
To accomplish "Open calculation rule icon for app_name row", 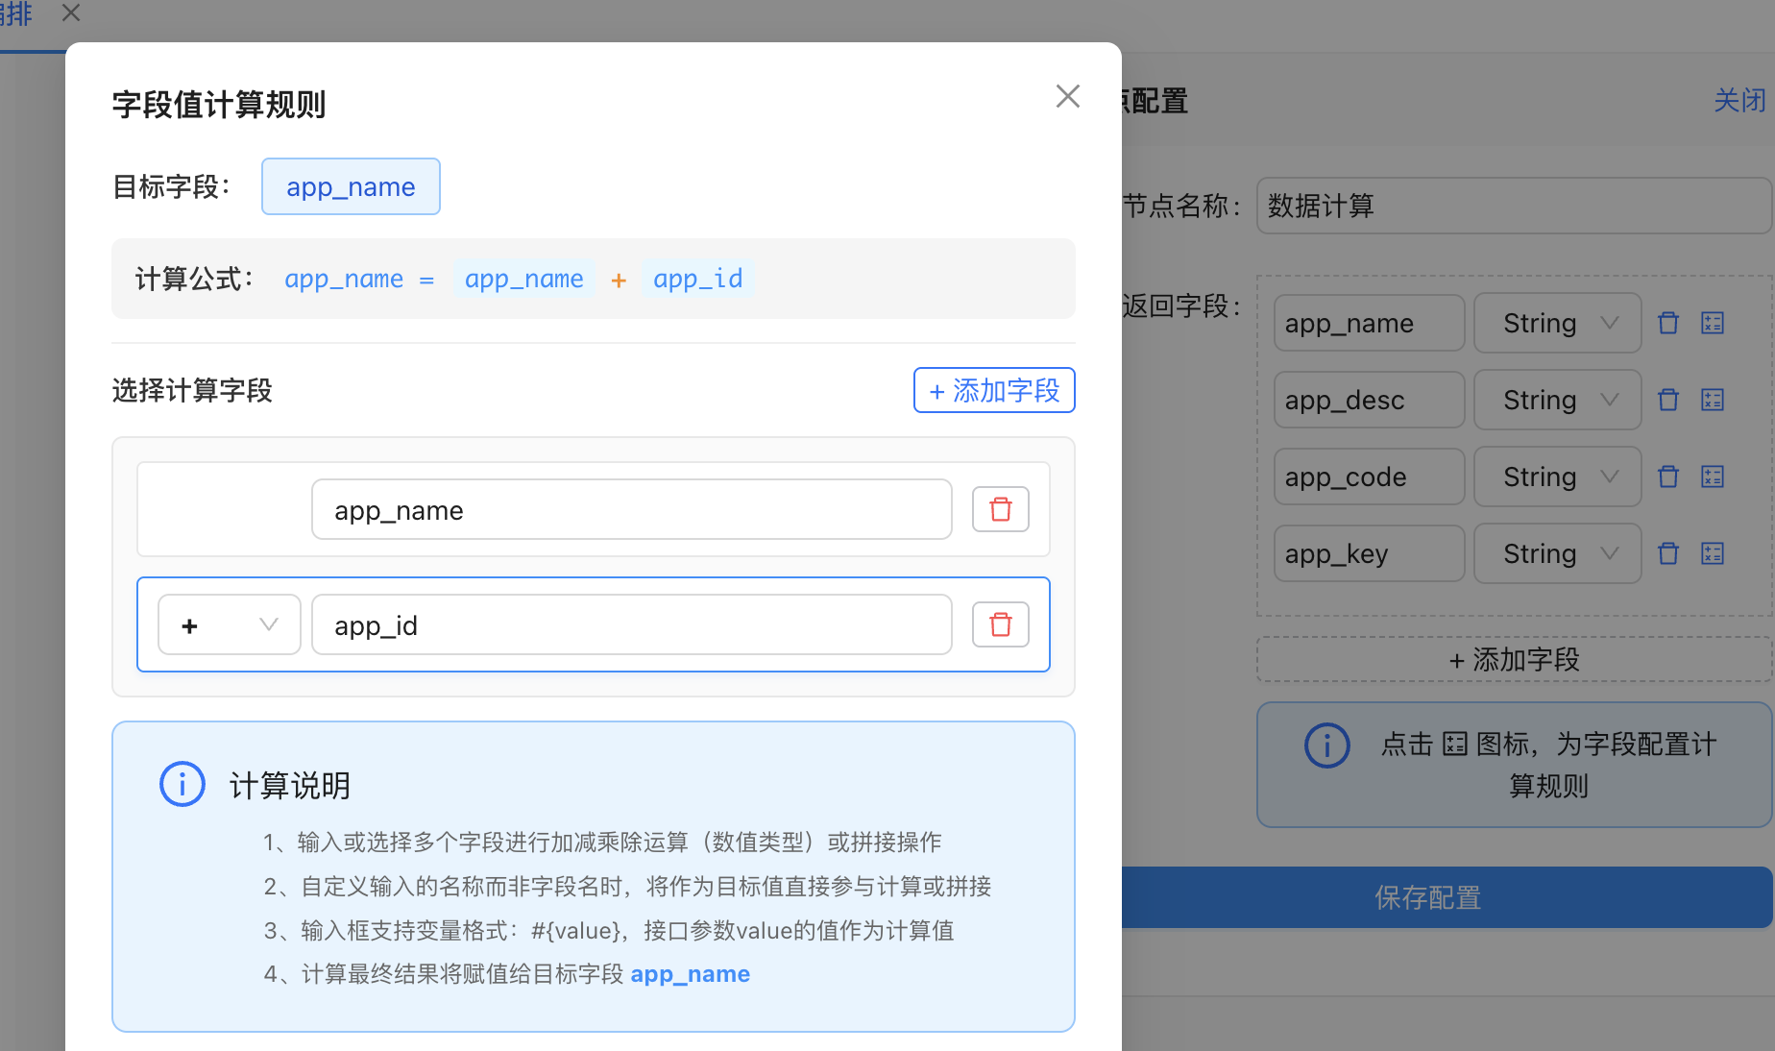I will [x=1713, y=323].
